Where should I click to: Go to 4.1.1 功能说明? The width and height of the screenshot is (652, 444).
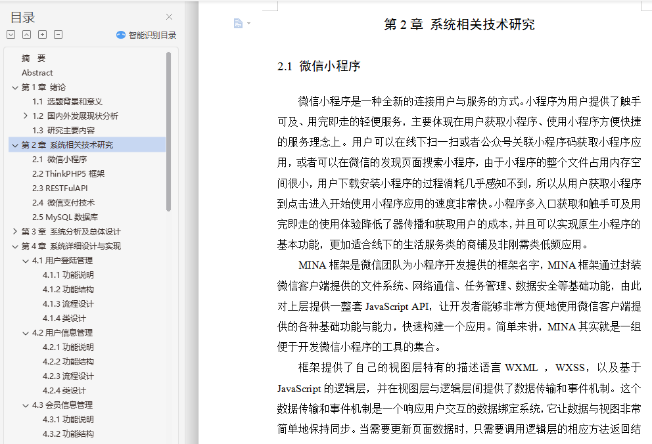pos(68,275)
